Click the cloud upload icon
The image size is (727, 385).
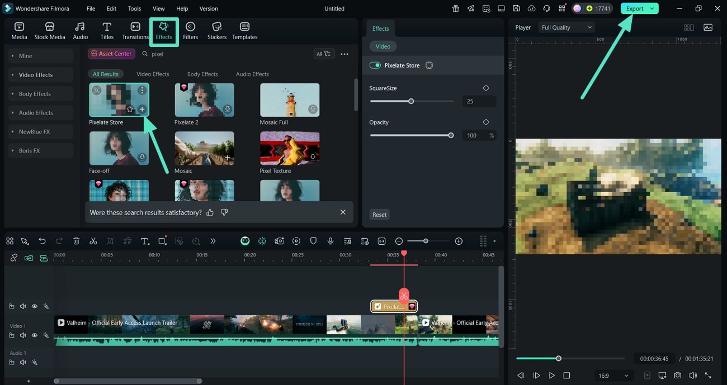tap(531, 8)
